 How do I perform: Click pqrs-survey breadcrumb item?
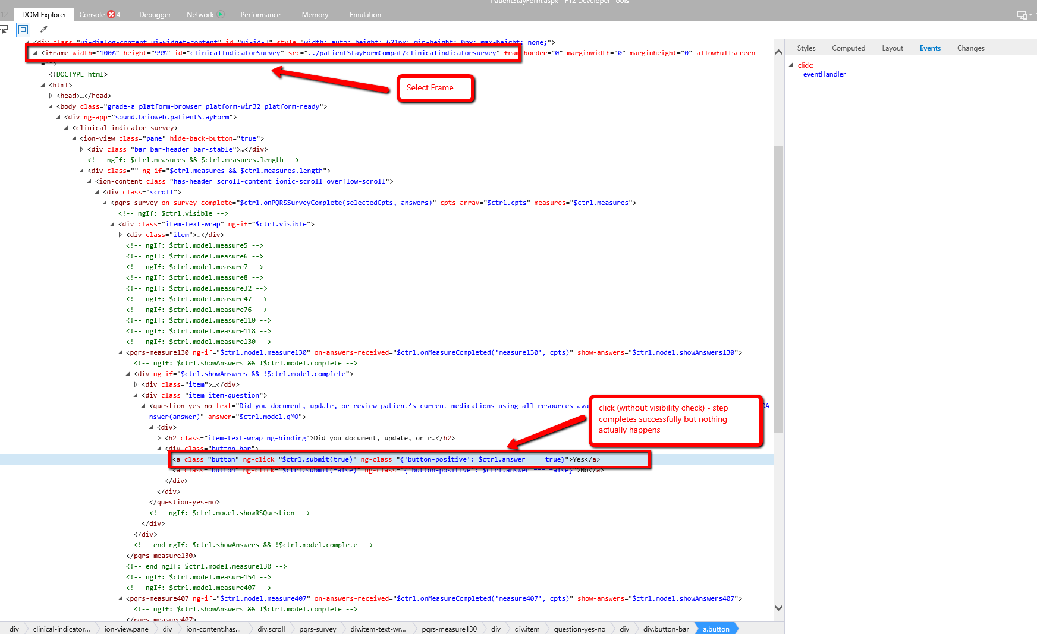pyautogui.click(x=318, y=629)
